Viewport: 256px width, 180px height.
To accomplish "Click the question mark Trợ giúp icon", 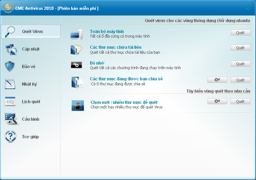I will [x=11, y=136].
